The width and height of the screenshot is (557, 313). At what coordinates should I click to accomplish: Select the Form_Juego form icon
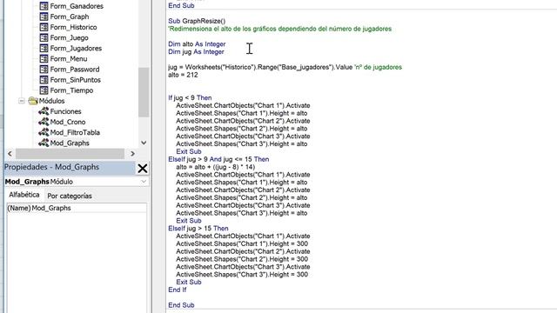[x=44, y=37]
